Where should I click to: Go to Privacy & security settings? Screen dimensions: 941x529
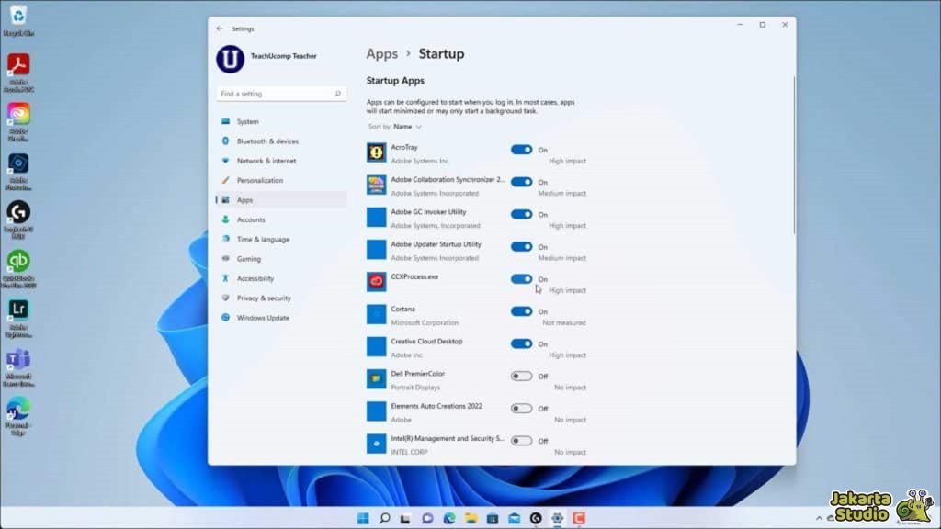click(x=281, y=298)
